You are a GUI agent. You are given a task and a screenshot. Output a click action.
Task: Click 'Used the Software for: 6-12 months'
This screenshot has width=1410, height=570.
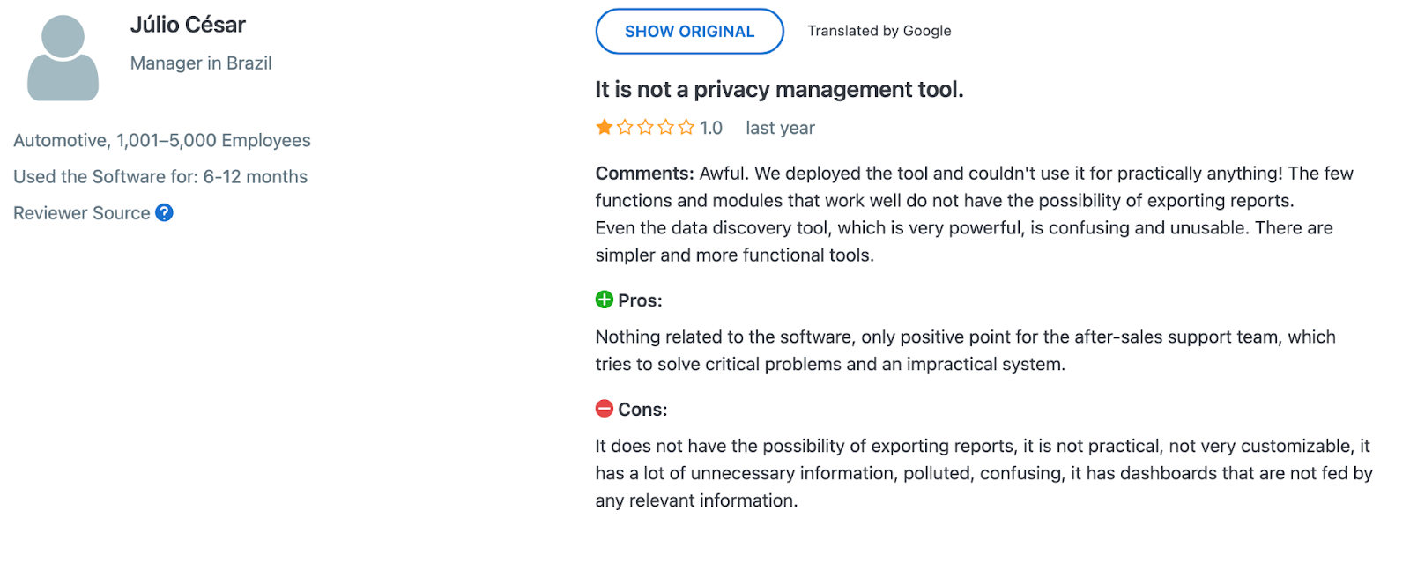click(160, 176)
